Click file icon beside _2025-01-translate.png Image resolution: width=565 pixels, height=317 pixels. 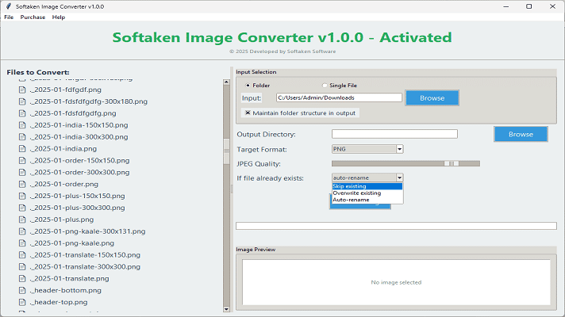point(22,278)
